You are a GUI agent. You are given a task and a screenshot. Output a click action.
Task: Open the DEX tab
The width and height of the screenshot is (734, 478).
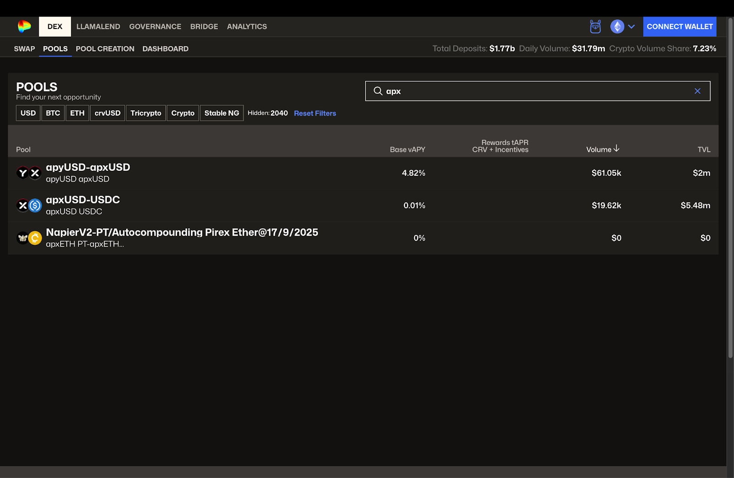(x=55, y=27)
